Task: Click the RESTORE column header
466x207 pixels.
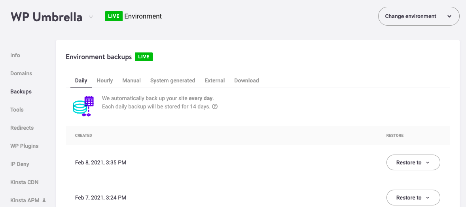Action: pos(395,136)
